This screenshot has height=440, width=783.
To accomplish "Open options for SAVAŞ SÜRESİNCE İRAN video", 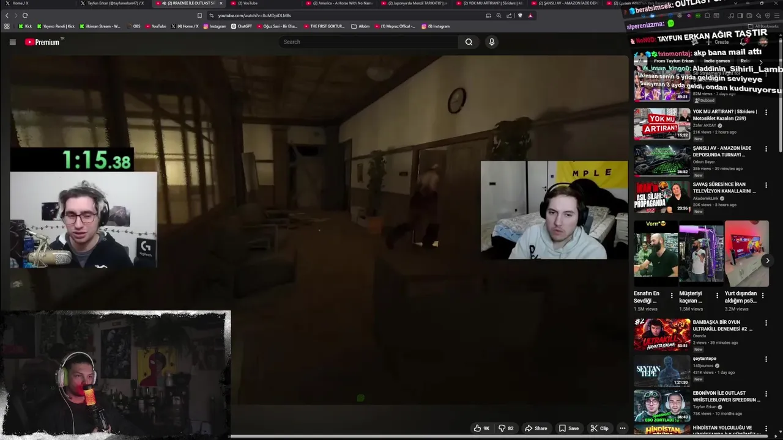I will 766,185.
